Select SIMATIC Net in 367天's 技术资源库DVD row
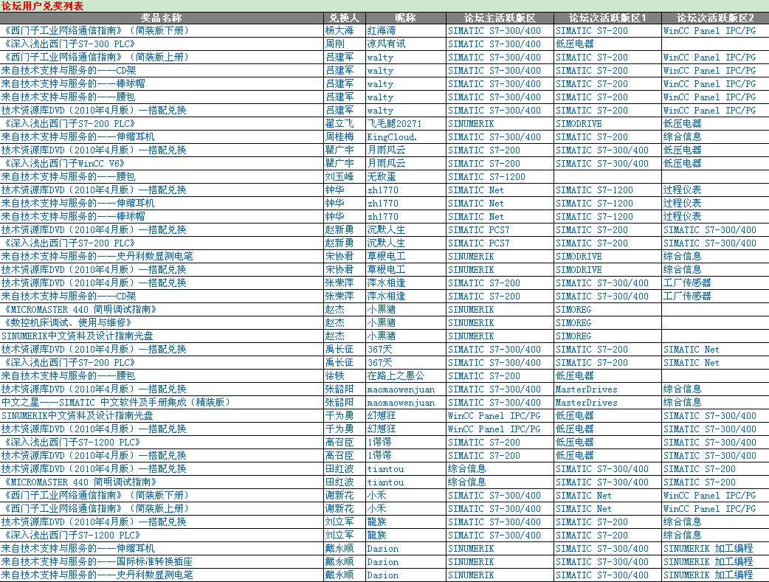 (x=692, y=349)
